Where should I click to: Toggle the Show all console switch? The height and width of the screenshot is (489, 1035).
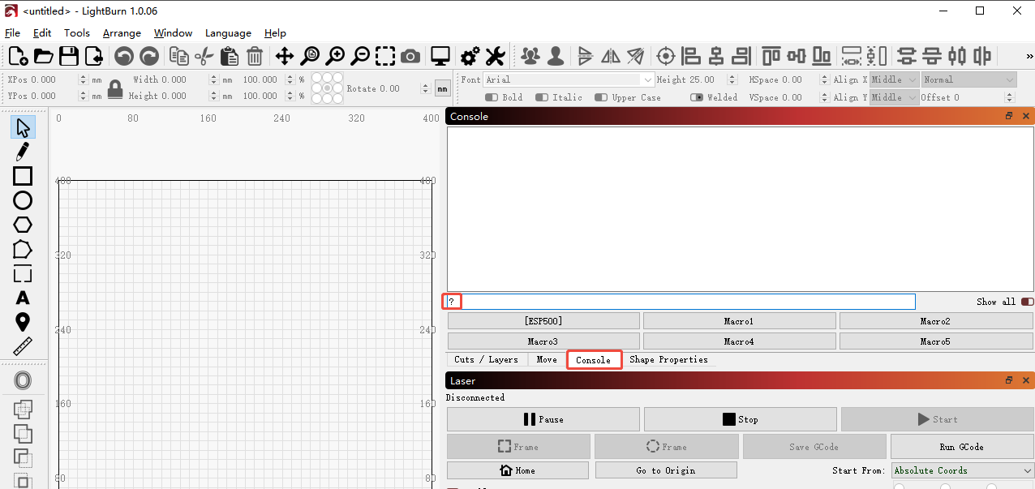tap(1028, 302)
